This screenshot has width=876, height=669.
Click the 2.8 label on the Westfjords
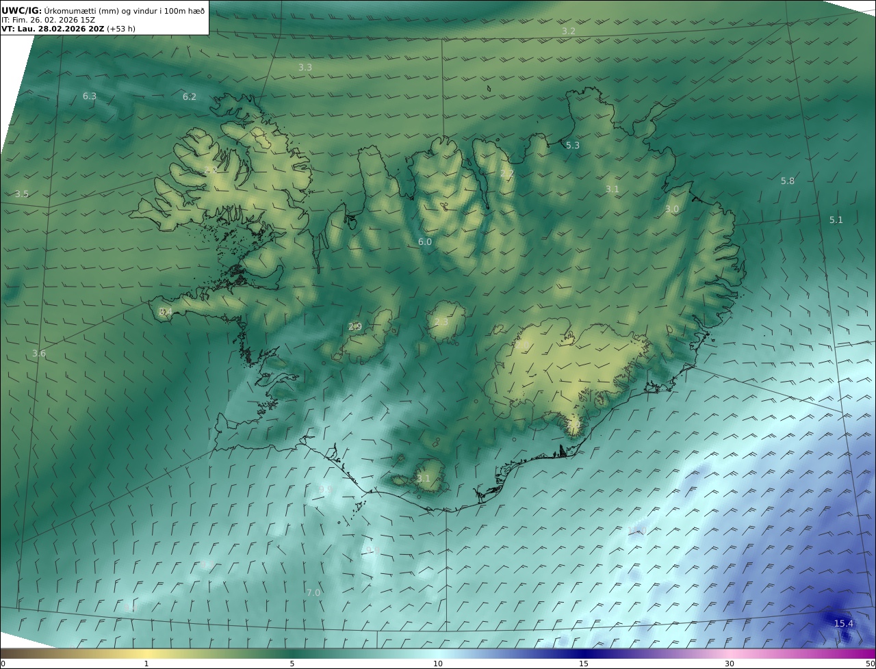point(211,170)
